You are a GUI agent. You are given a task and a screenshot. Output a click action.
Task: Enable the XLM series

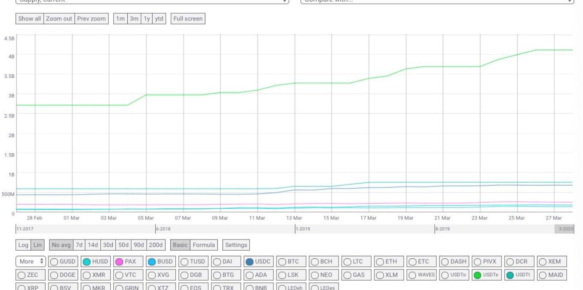click(x=380, y=275)
